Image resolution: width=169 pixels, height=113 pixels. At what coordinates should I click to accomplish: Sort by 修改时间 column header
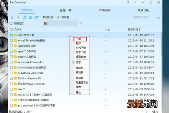(x=134, y=30)
